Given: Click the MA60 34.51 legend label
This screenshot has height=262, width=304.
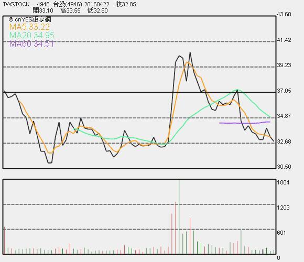Looking at the screenshot, I should coord(31,44).
